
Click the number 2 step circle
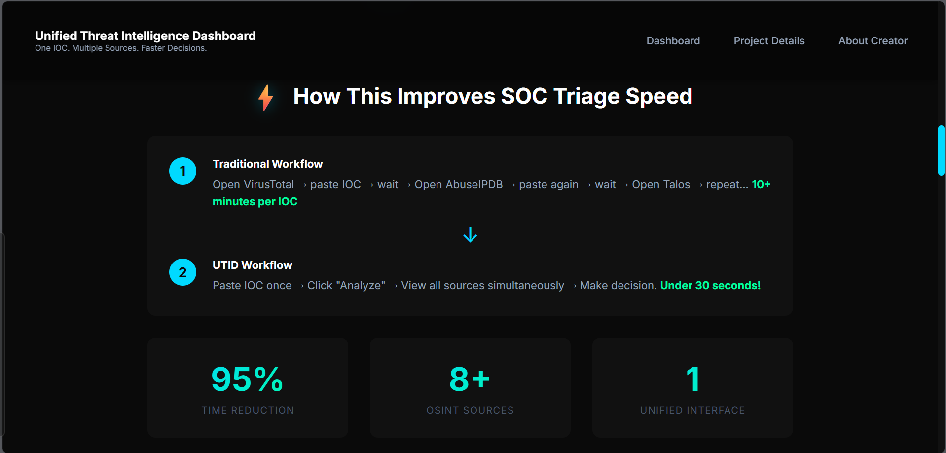click(x=182, y=272)
